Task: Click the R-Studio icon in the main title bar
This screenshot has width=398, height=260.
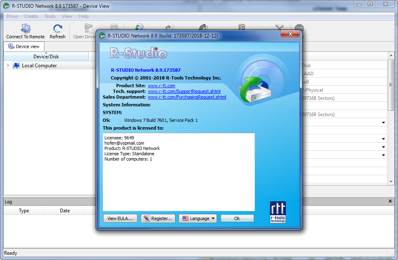Action: point(7,6)
